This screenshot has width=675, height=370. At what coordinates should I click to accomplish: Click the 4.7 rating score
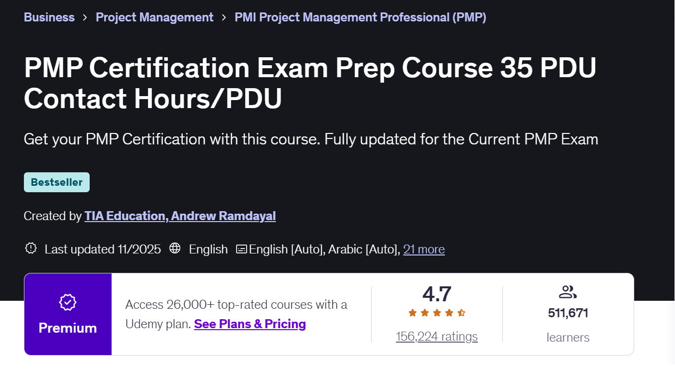437,294
